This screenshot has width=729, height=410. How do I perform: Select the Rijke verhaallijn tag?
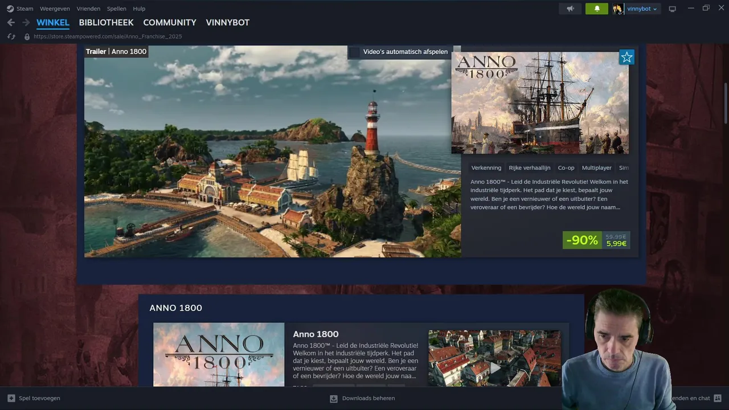pyautogui.click(x=530, y=168)
